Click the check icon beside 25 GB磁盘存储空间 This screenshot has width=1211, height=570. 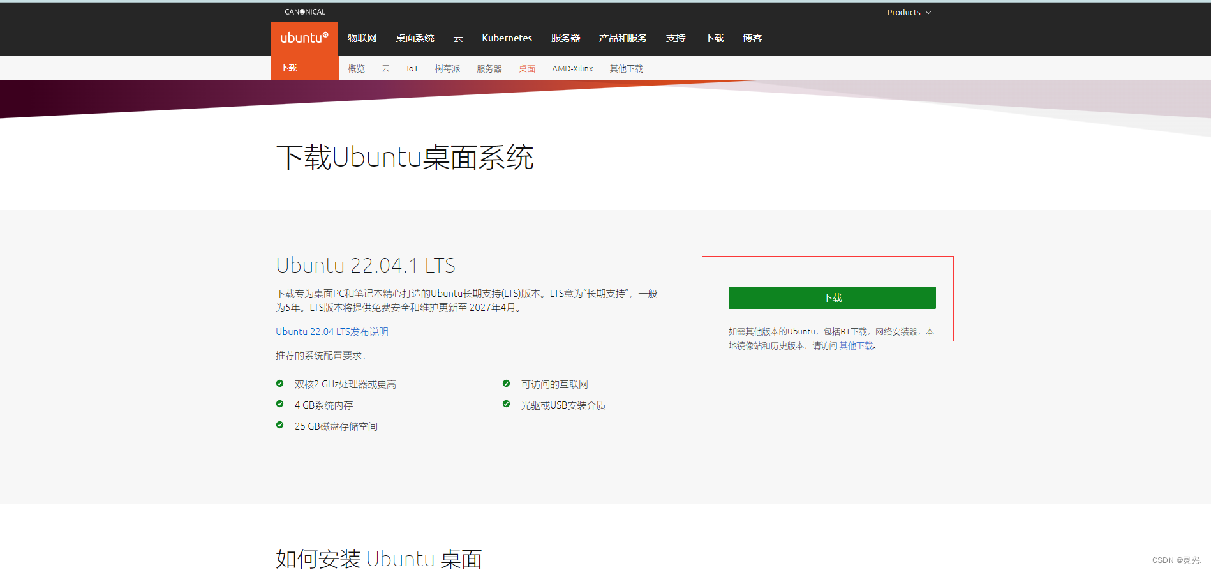tap(279, 425)
